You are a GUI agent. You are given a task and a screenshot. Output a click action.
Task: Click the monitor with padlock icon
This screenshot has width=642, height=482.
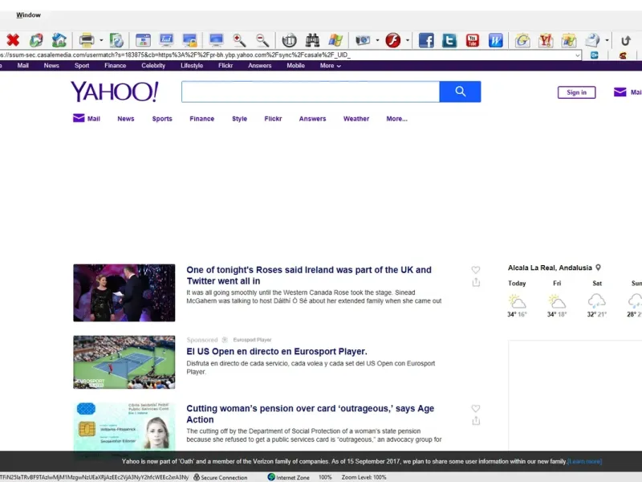coord(189,40)
